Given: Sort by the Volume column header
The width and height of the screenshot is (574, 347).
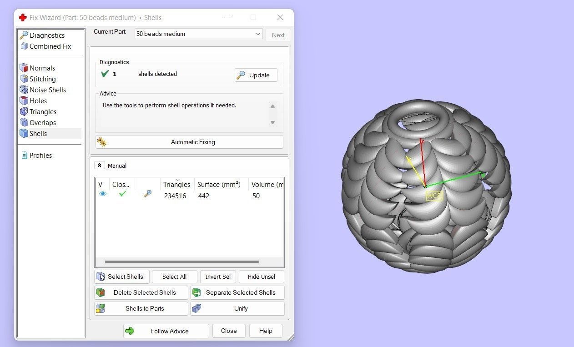Looking at the screenshot, I should [267, 184].
